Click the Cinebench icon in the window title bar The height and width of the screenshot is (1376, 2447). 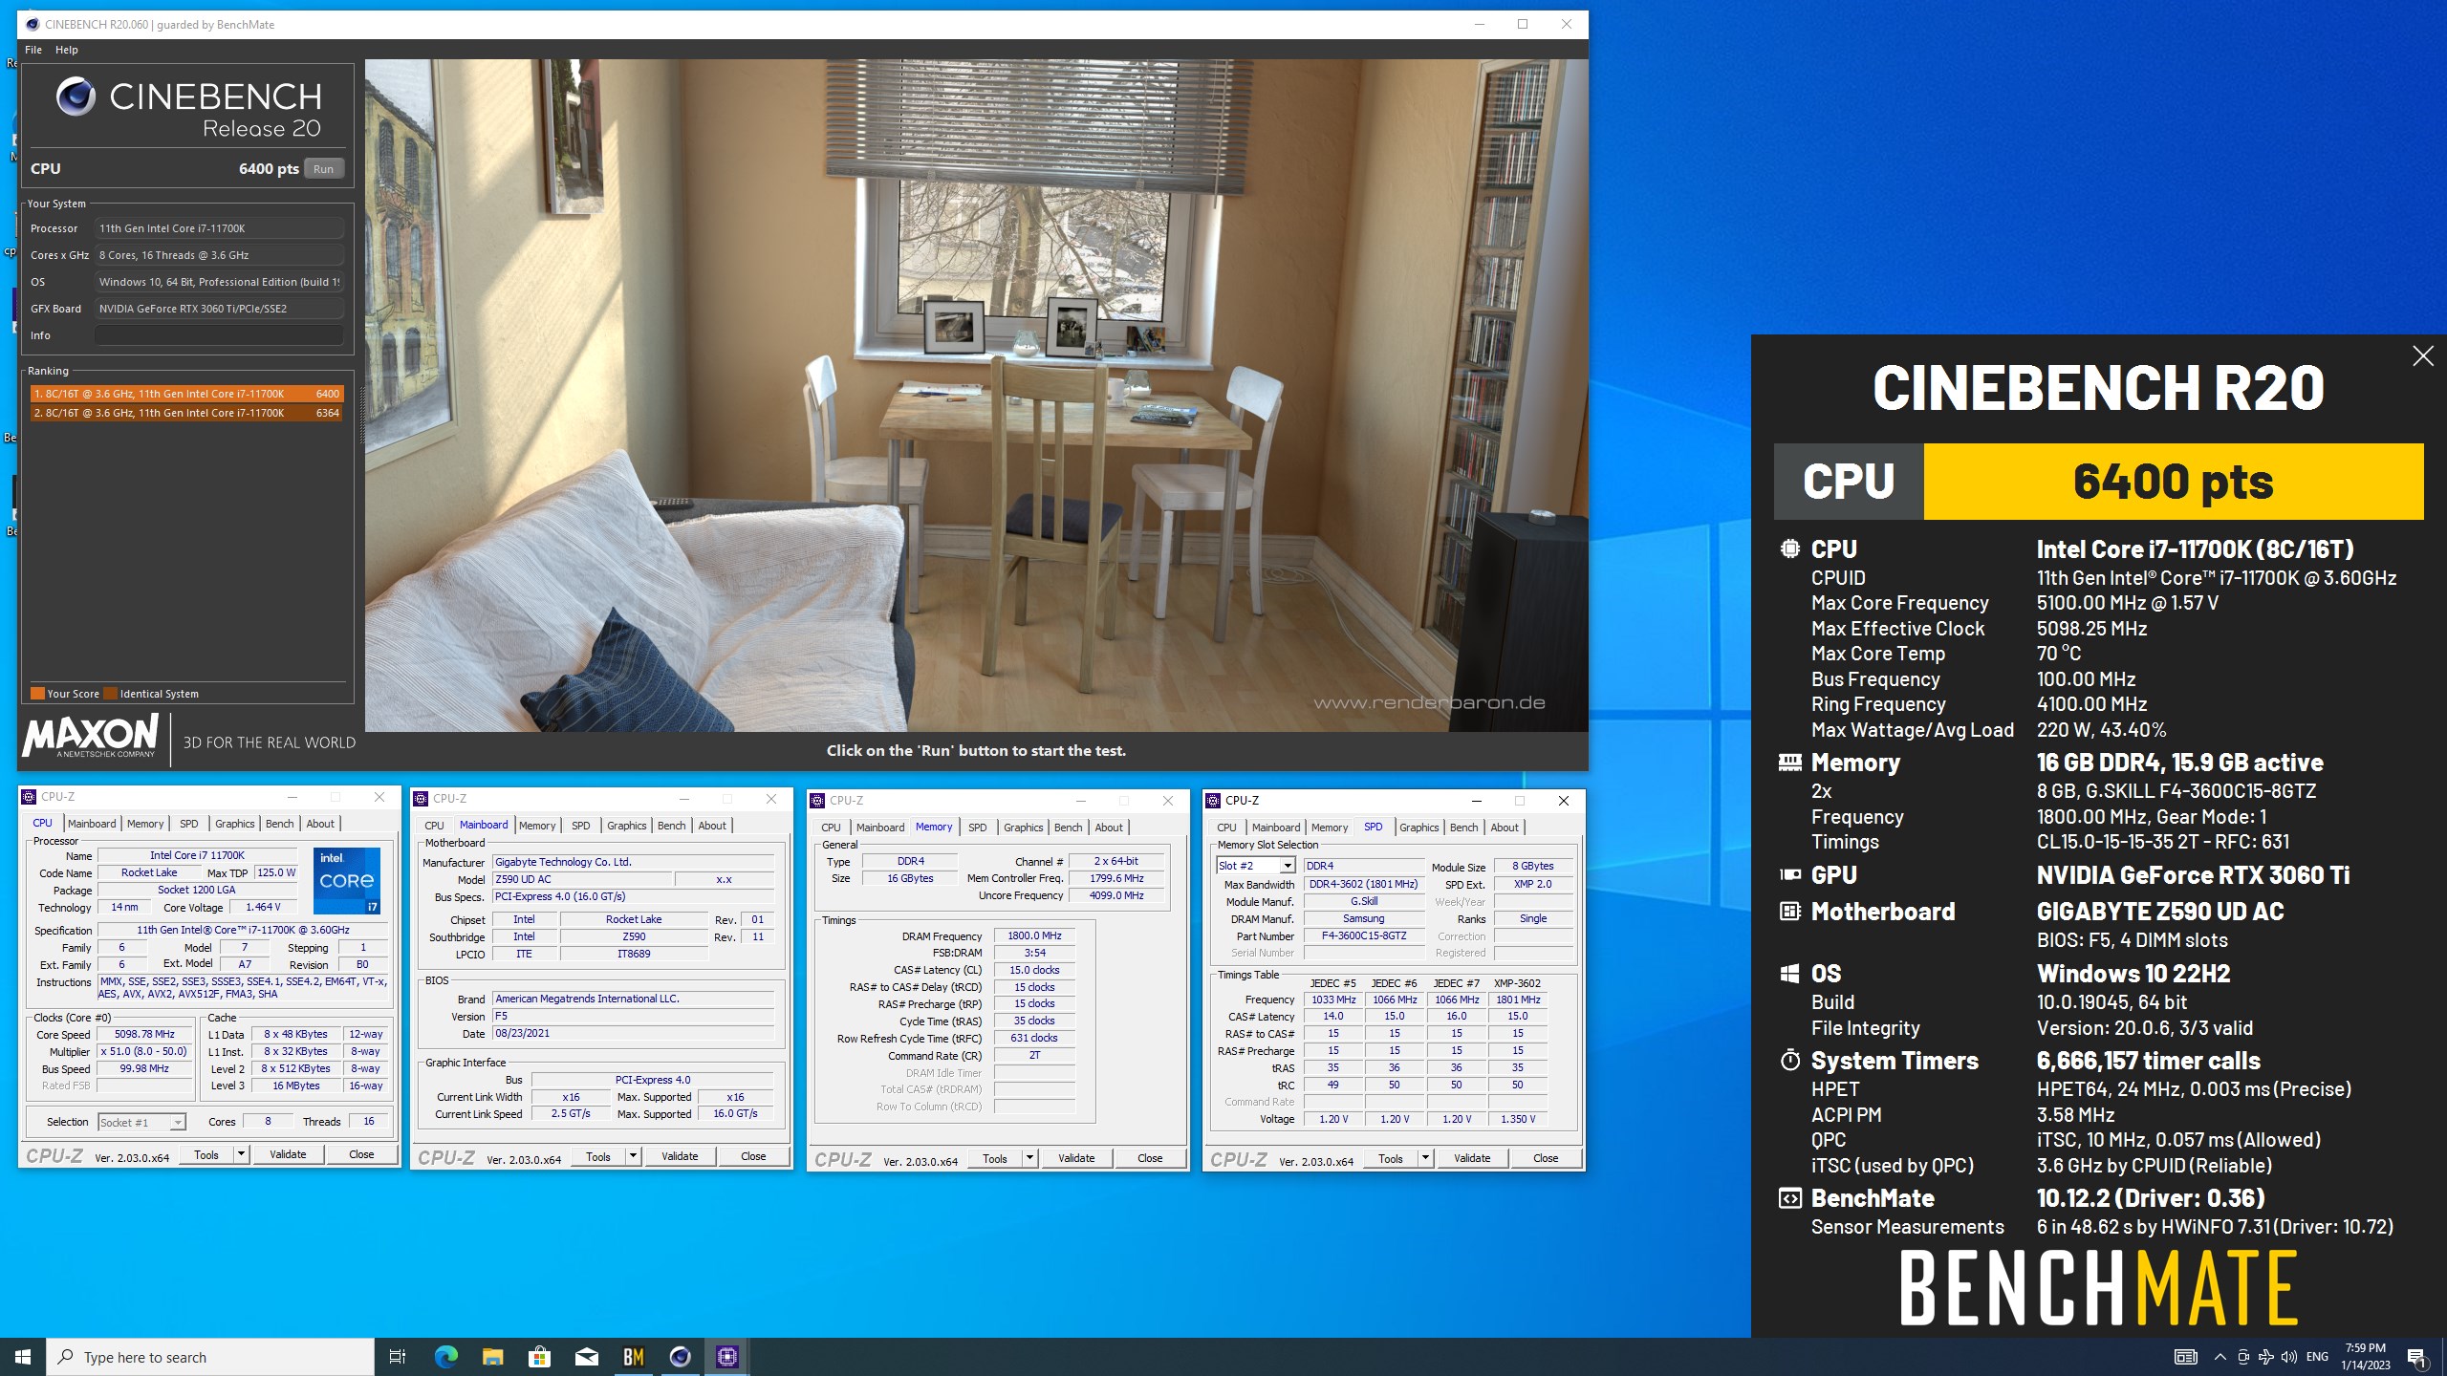click(x=32, y=24)
